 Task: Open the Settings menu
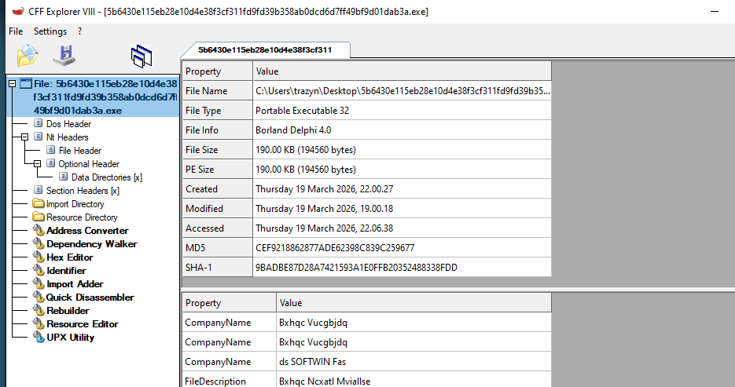point(50,31)
